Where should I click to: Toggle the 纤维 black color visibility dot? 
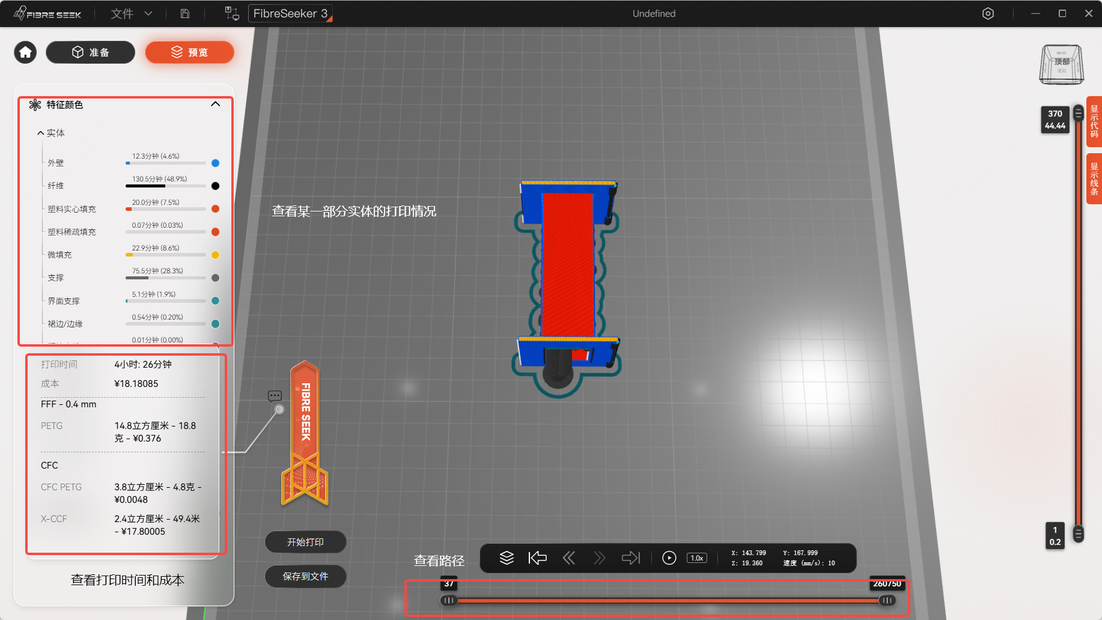(x=215, y=186)
